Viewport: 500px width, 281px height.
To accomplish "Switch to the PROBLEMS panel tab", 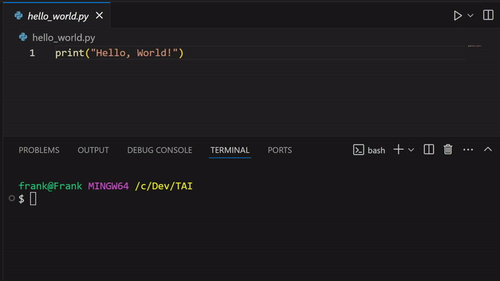I will pos(39,150).
